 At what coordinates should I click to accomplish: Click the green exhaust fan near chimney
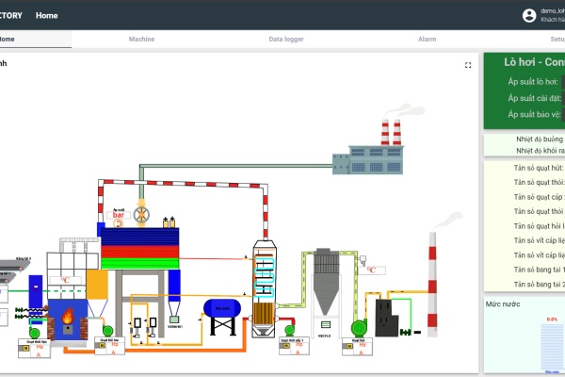358,326
